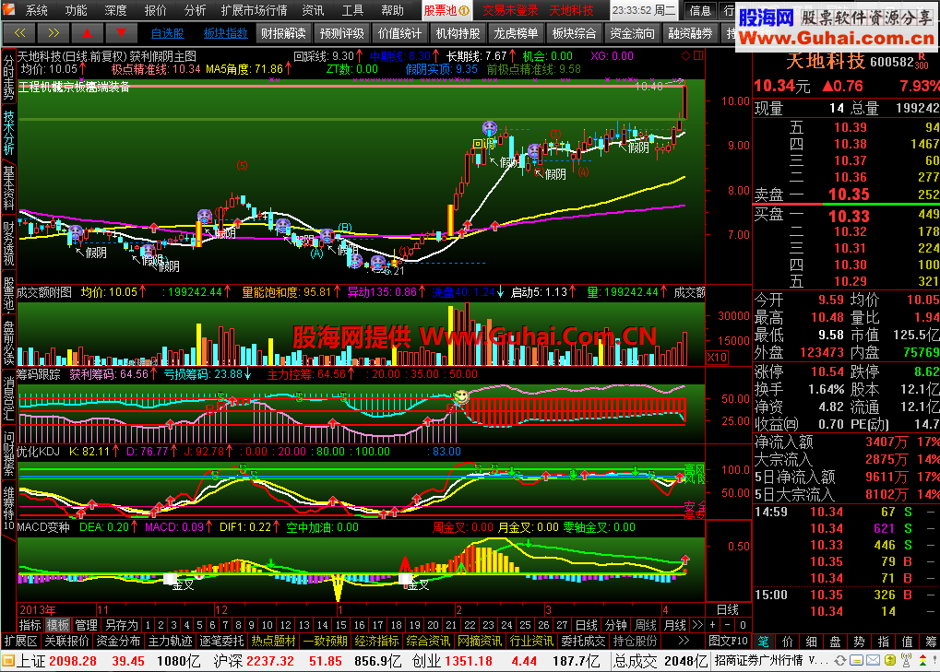Click the 财报解读 toolbar button
The height and width of the screenshot is (672, 940).
point(283,33)
